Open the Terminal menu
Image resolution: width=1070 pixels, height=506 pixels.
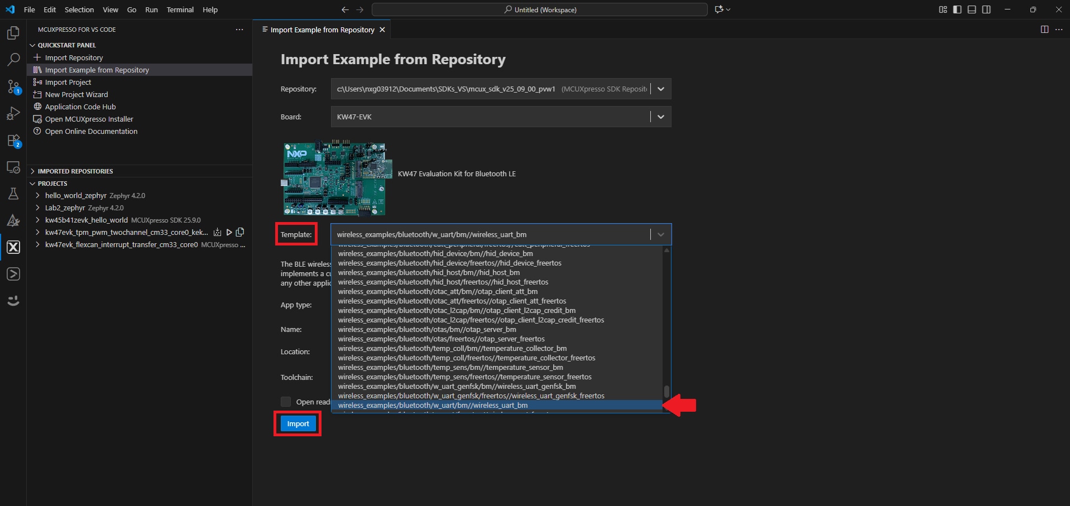point(180,9)
